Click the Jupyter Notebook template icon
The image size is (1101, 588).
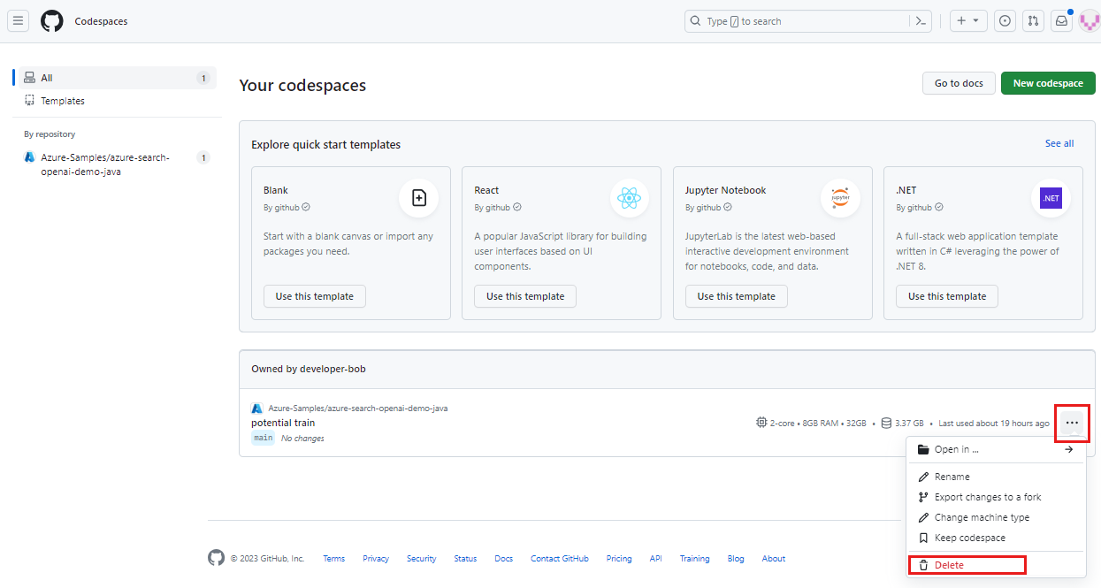point(840,198)
